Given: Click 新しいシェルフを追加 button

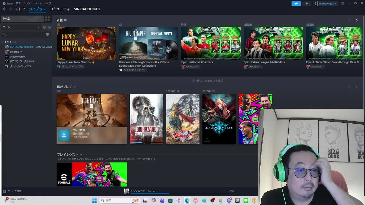Looking at the screenshot, I should point(208,81).
